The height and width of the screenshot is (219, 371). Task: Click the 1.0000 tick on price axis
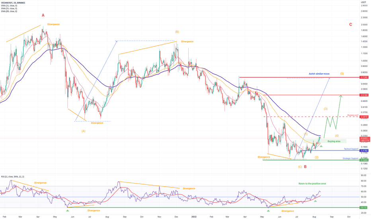364,61
